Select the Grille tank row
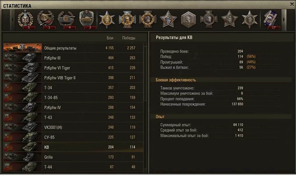The width and height of the screenshot is (296, 175). pyautogui.click(x=73, y=157)
